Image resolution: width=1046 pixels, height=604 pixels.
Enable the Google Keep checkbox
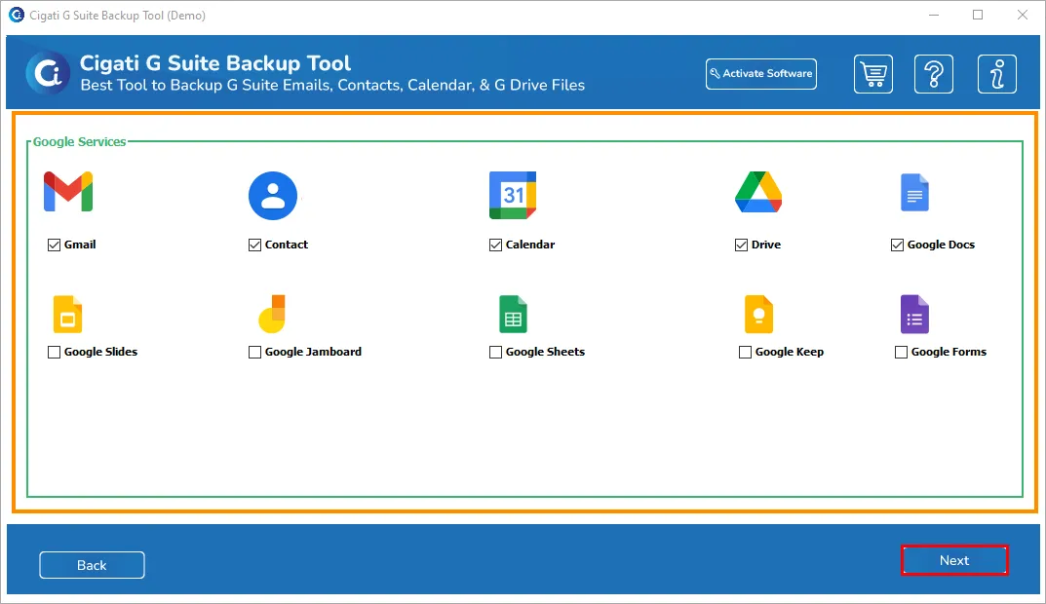tap(745, 352)
